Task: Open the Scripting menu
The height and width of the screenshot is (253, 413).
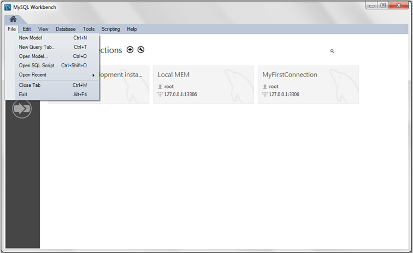Action: pos(110,29)
